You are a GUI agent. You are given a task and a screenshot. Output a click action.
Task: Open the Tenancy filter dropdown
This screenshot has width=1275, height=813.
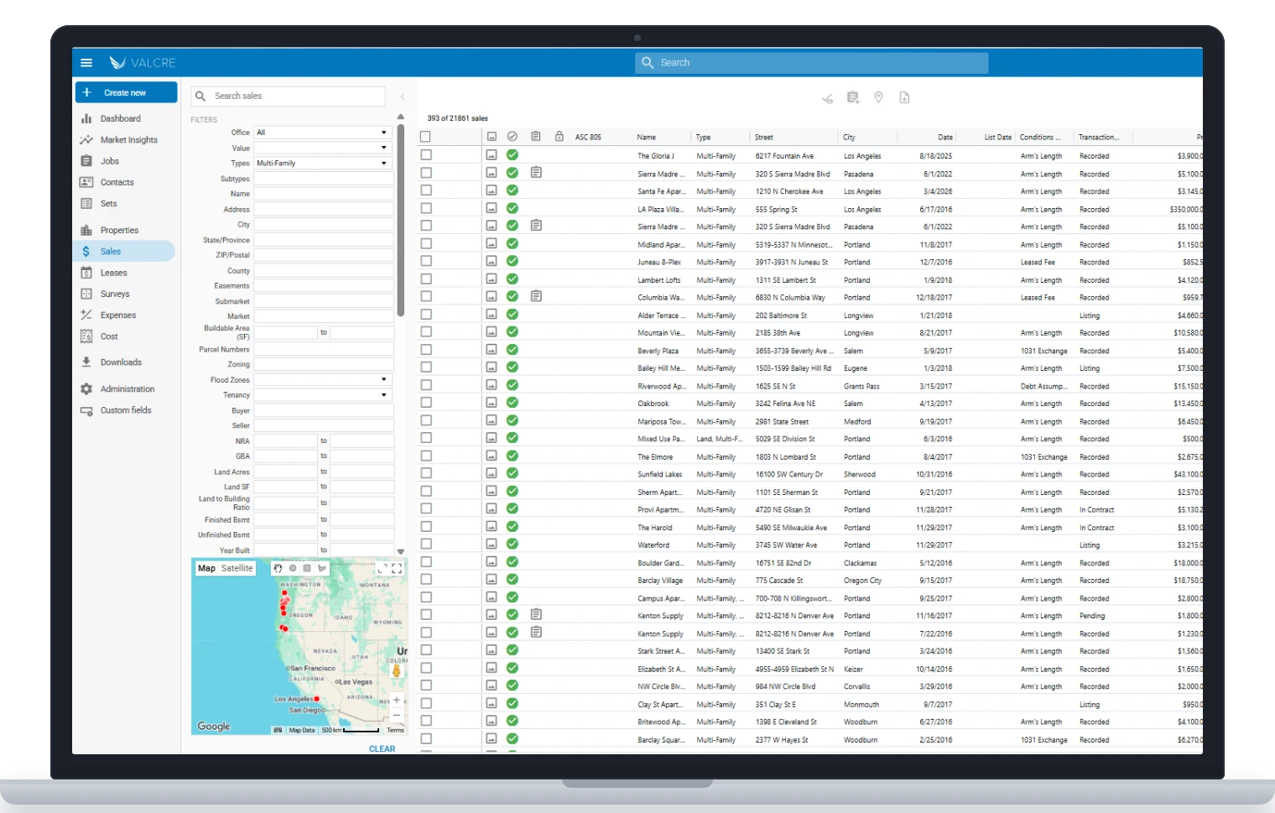tap(323, 395)
